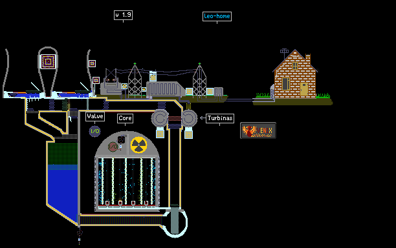The image size is (396, 248).
Task: Click the green light atop right pylon
Action: tap(199, 64)
